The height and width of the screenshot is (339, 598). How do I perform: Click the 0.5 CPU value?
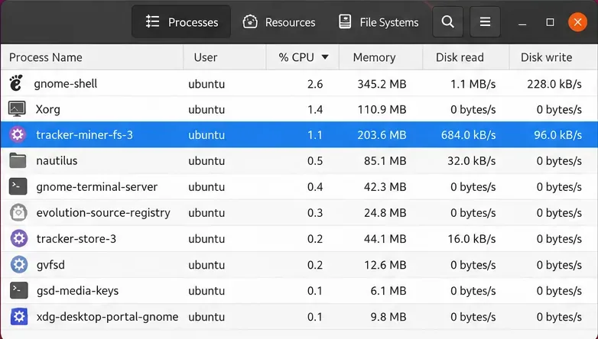click(315, 161)
